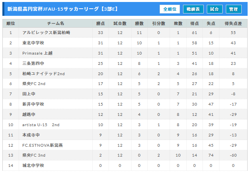
Task: Select team 東北中学校
Action: [33, 43]
